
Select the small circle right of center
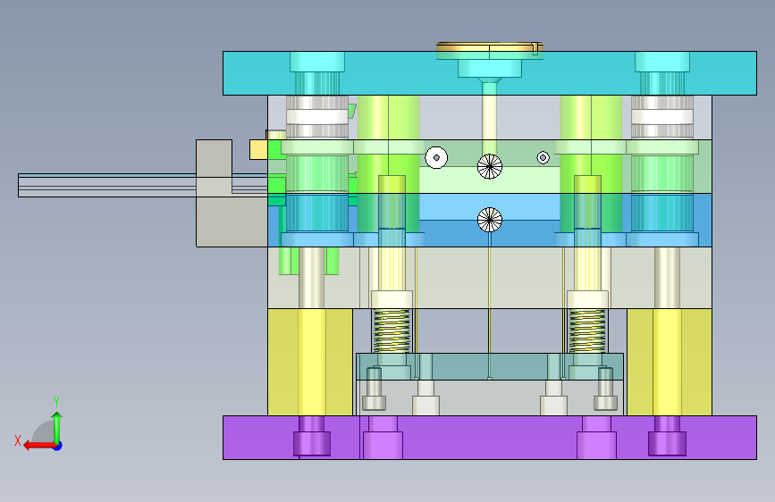point(543,157)
